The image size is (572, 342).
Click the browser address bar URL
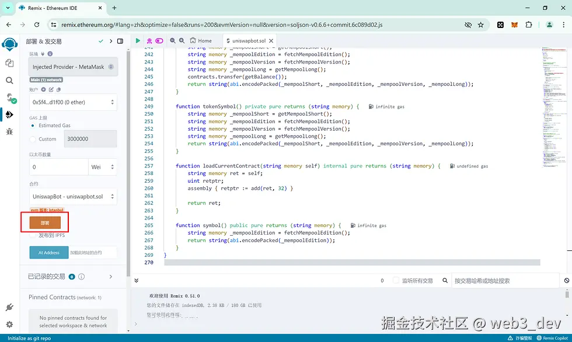222,25
